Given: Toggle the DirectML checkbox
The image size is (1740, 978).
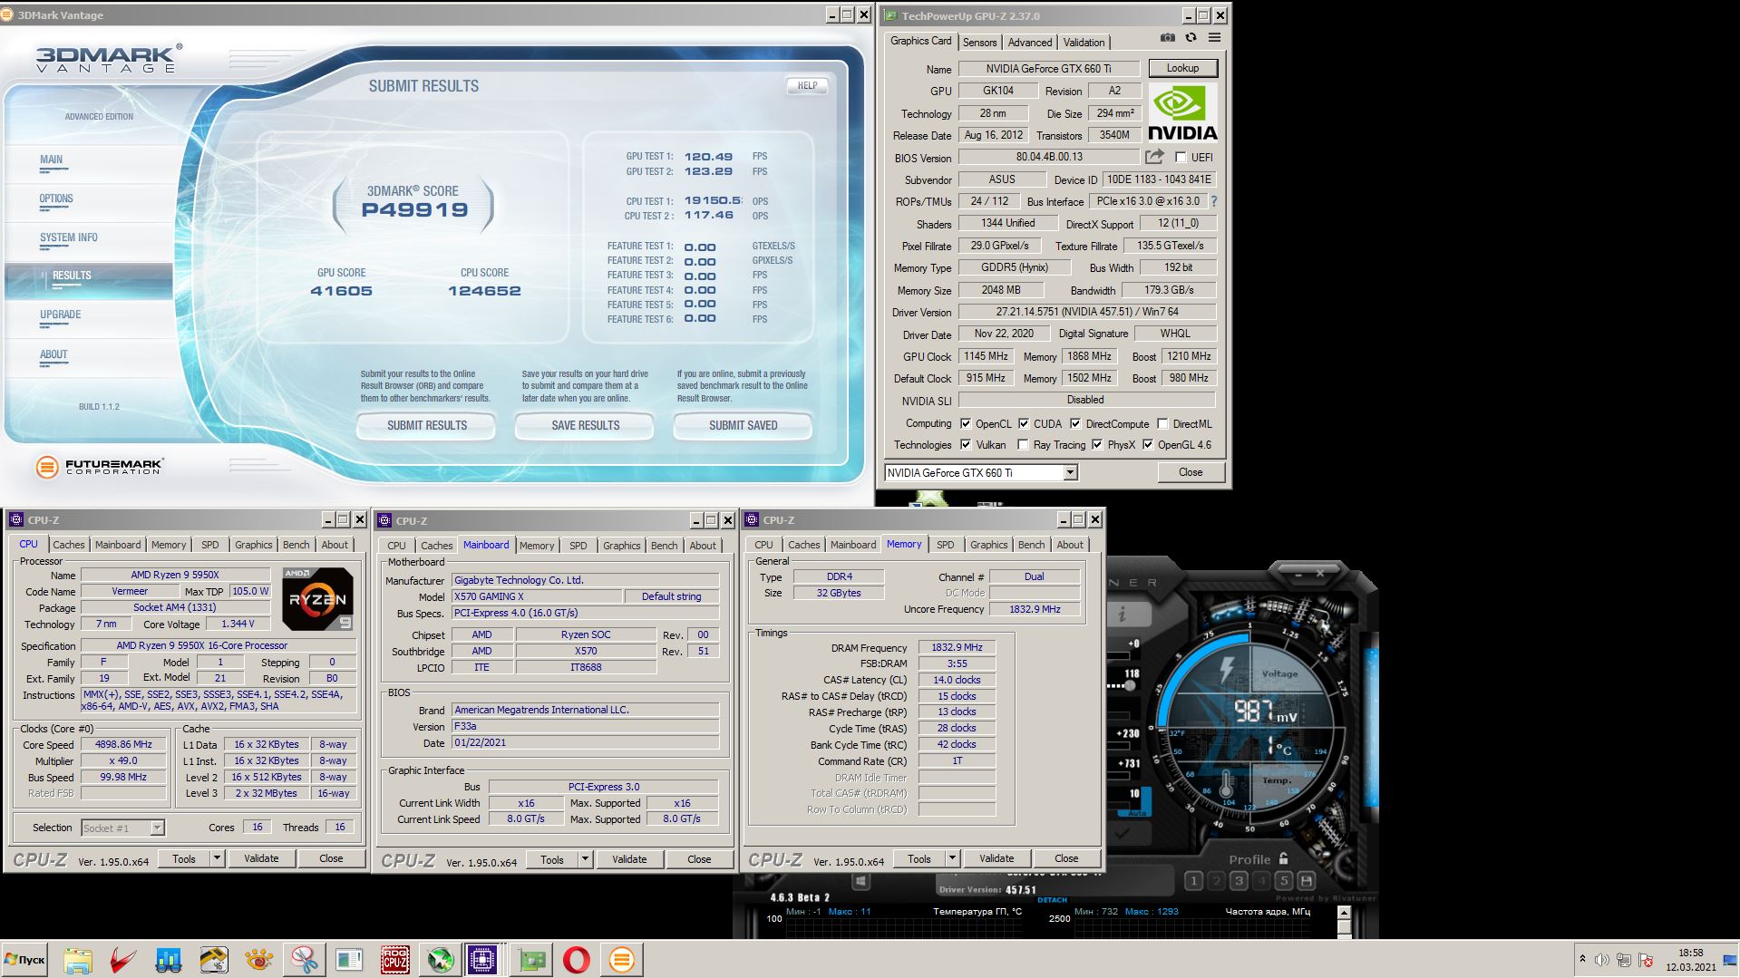Looking at the screenshot, I should click(x=1162, y=423).
